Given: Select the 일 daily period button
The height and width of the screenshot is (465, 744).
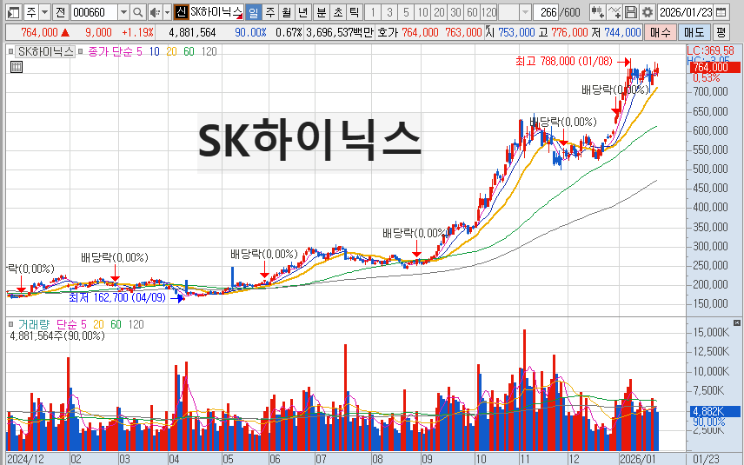Looking at the screenshot, I should coord(254,12).
